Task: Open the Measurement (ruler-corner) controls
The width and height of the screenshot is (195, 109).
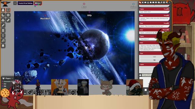Action: point(3,15)
